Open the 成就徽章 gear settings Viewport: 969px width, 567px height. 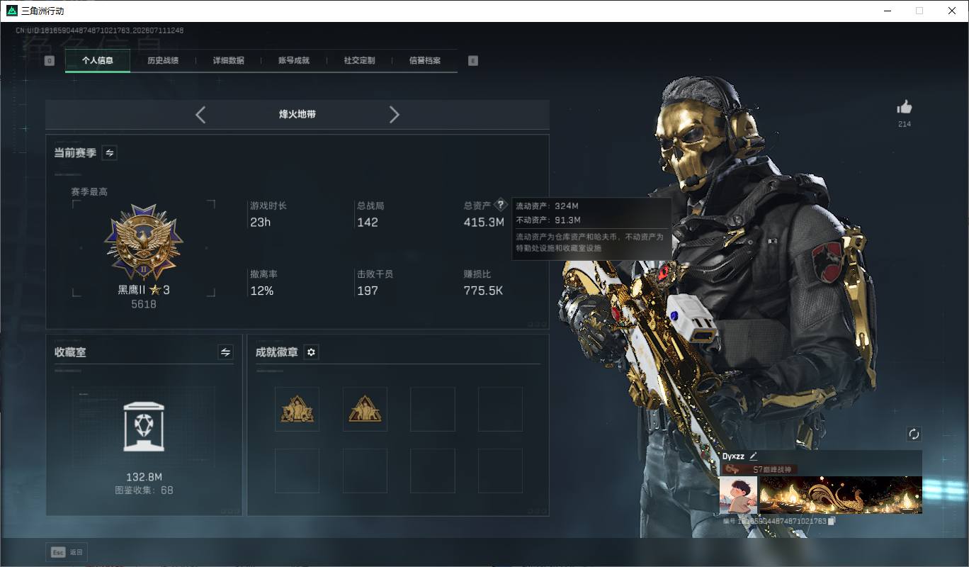(311, 352)
